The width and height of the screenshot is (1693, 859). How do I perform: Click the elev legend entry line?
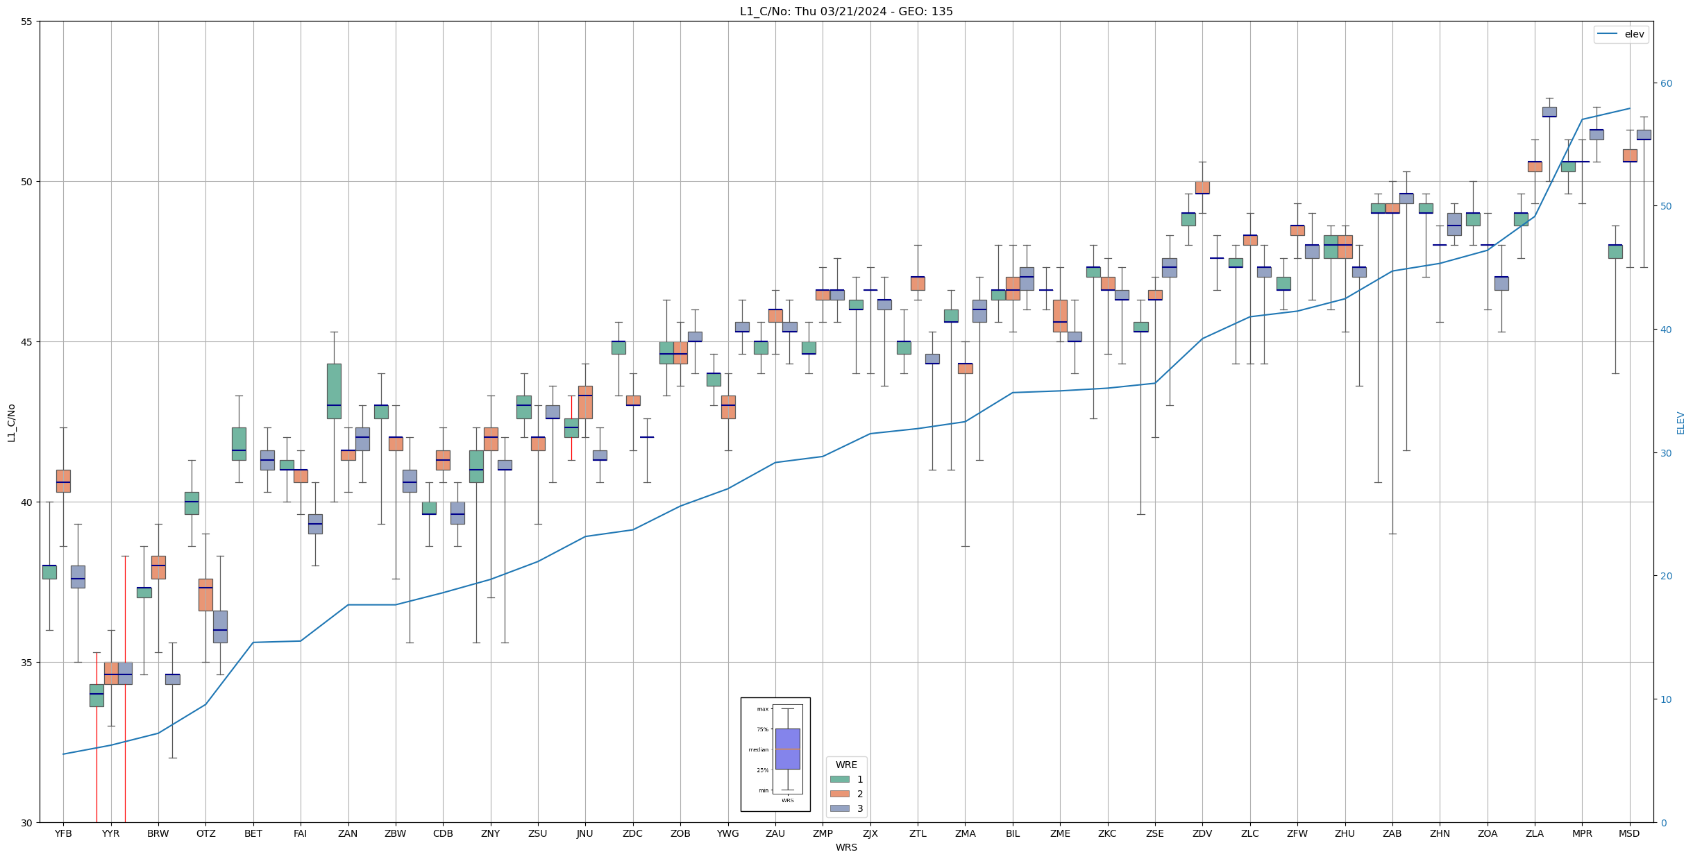(1608, 34)
